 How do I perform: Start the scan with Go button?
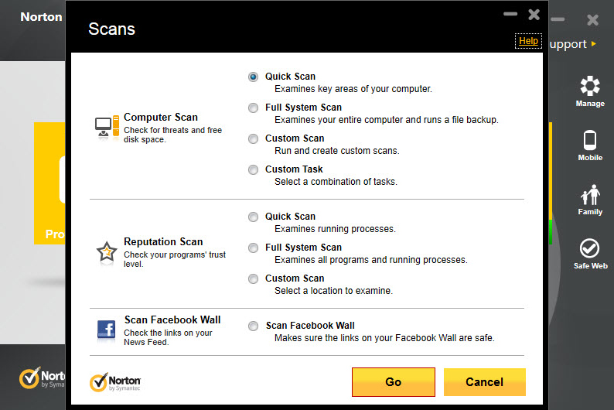pos(394,382)
